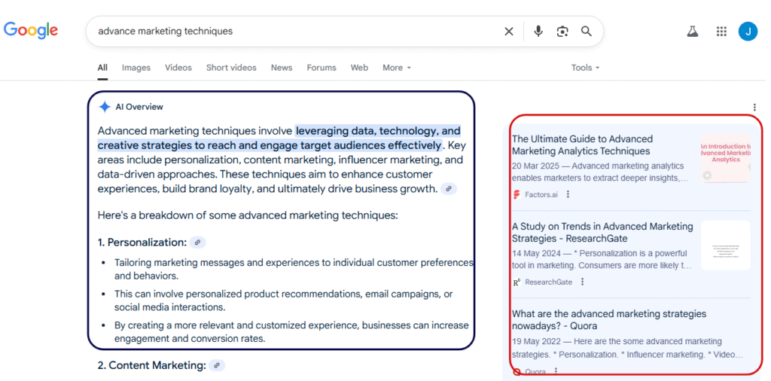
Task: Click the '1. Personalization:' heading
Action: point(142,242)
